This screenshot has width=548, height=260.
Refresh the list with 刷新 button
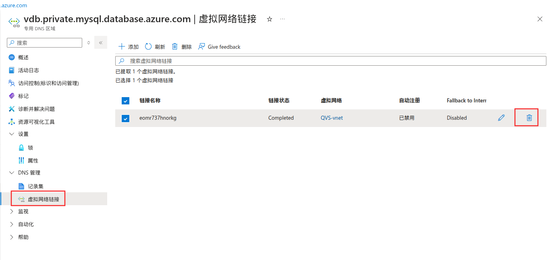click(x=155, y=47)
